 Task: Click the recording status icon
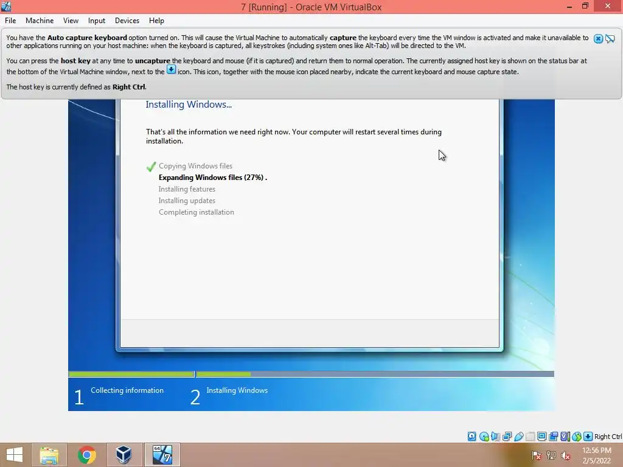553,437
